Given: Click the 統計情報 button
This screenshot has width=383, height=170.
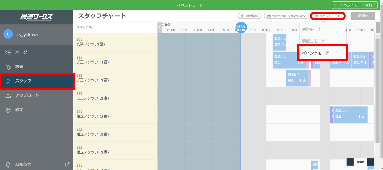Looking at the screenshot, I should click(249, 16).
